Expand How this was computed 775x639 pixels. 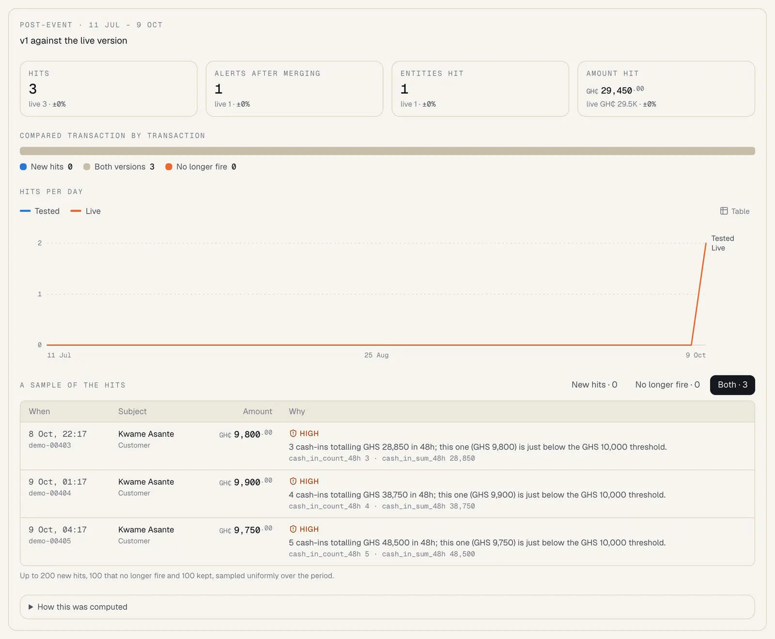click(387, 607)
